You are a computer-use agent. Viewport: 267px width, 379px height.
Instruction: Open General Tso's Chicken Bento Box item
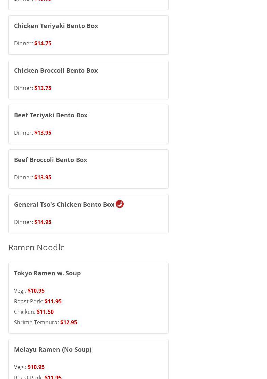click(64, 204)
